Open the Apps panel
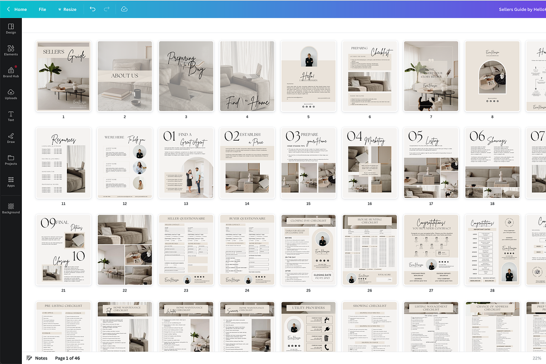The width and height of the screenshot is (546, 364). click(x=11, y=182)
